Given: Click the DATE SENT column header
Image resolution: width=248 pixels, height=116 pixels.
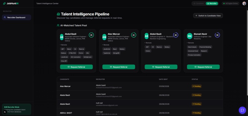Looking at the screenshot, I should (x=163, y=79).
